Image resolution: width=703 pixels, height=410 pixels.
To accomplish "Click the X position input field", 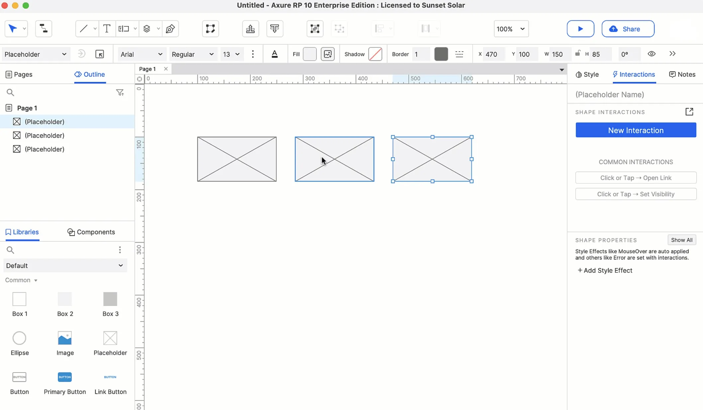I will [x=494, y=54].
